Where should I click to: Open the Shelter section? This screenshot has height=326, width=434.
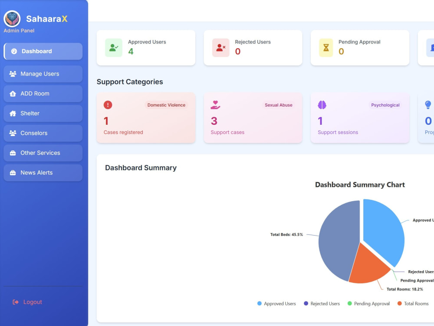tap(43, 113)
